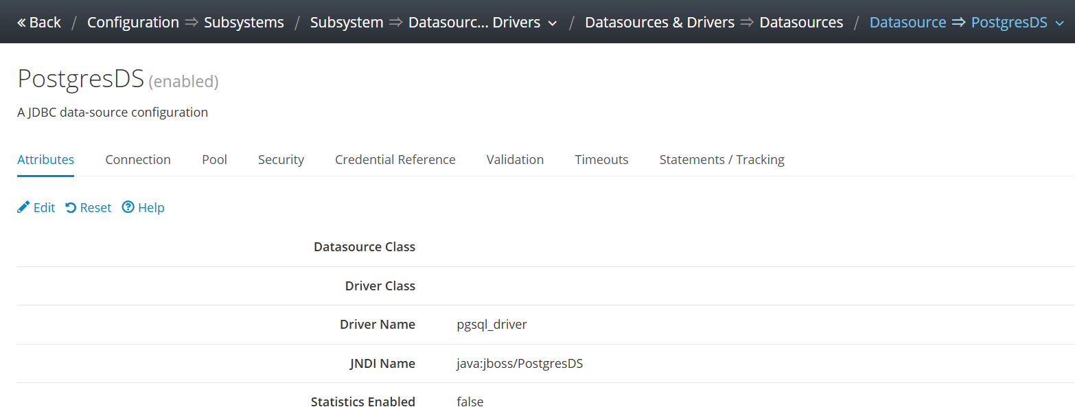The width and height of the screenshot is (1075, 418).
Task: Open the Timeouts tab
Action: click(601, 160)
